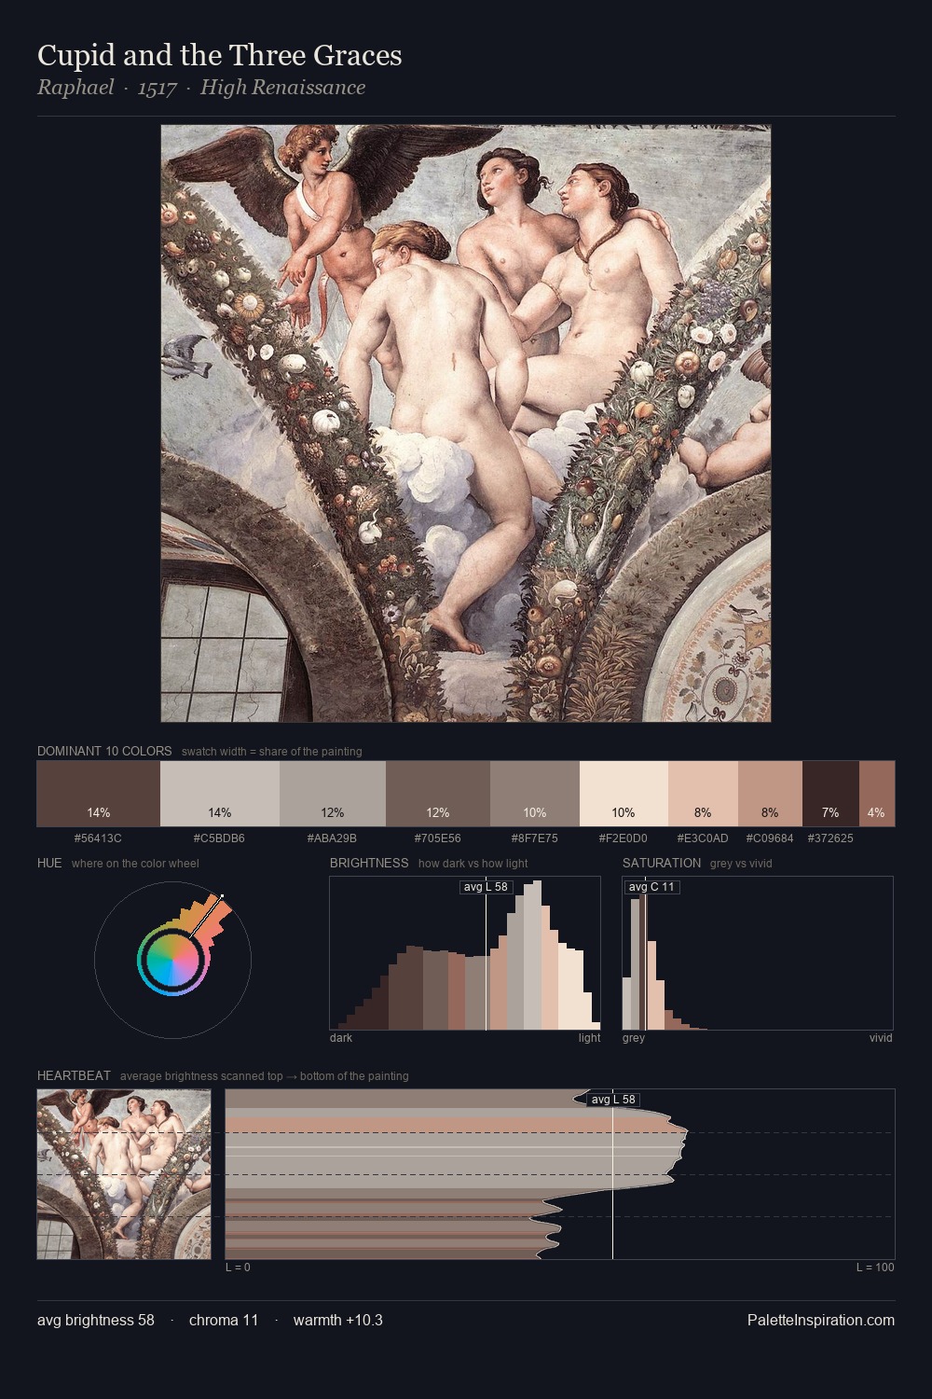
Task: Click the hex label #56413C
Action: 98,838
